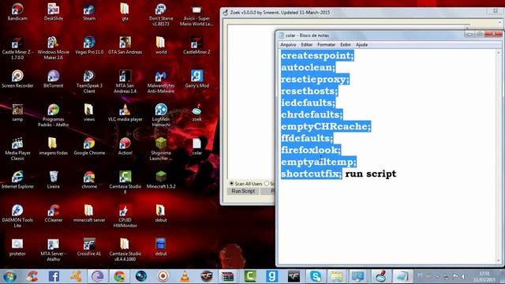Open VLC media player desktop icon
This screenshot has height=284, width=505.
(x=125, y=113)
